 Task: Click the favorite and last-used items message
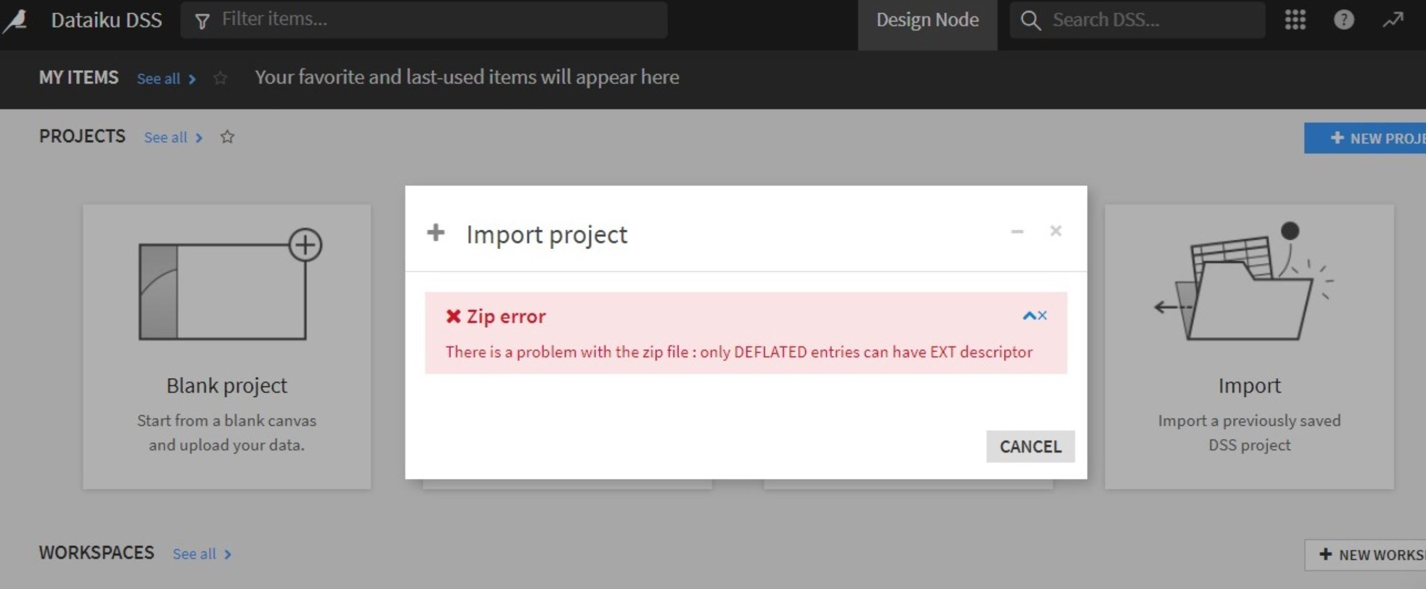(467, 78)
